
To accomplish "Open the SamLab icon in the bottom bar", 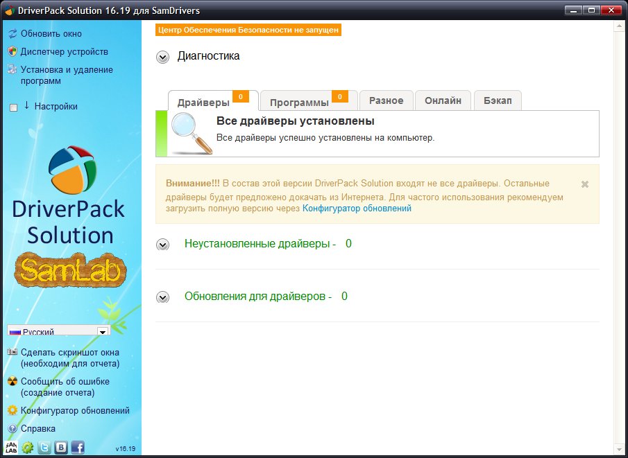I will coord(11,447).
